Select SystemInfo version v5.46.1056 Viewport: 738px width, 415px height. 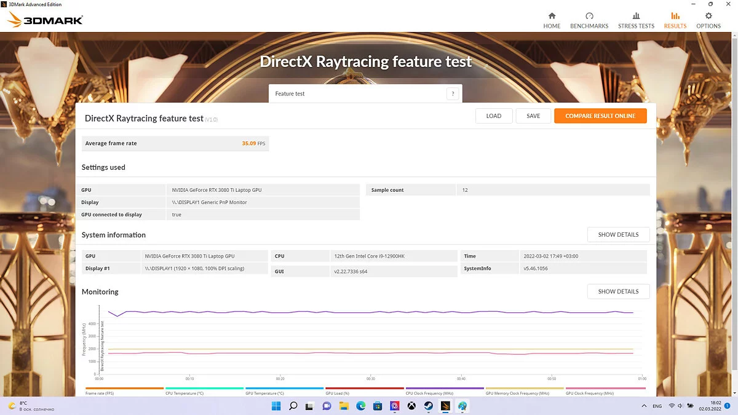(537, 268)
